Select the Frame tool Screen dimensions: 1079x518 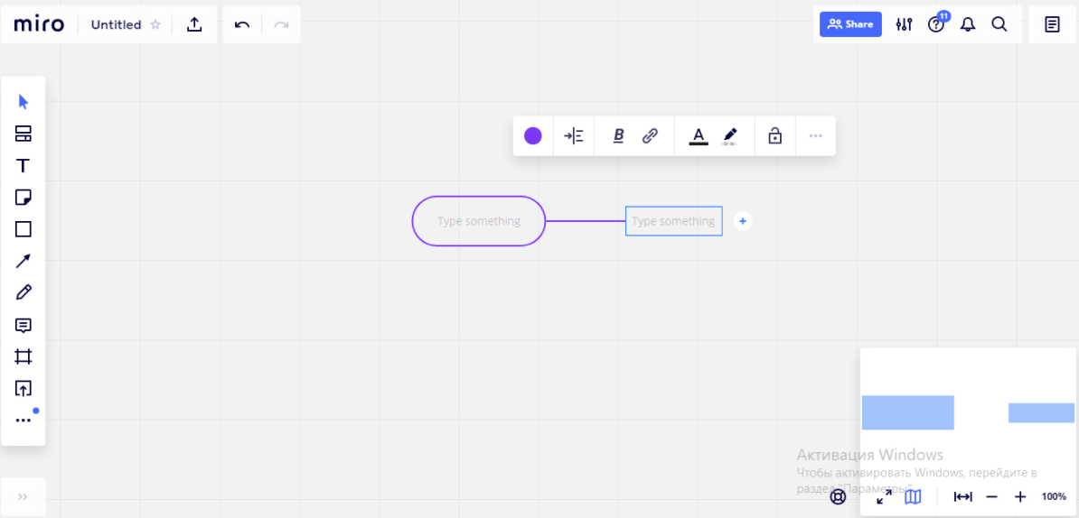[x=23, y=356]
